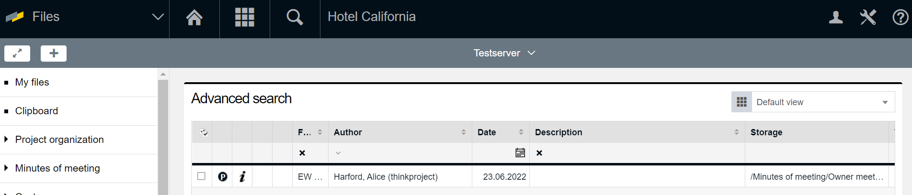Viewport: 912px width, 195px height.
Task: Open the Files module dropdown
Action: (x=158, y=17)
